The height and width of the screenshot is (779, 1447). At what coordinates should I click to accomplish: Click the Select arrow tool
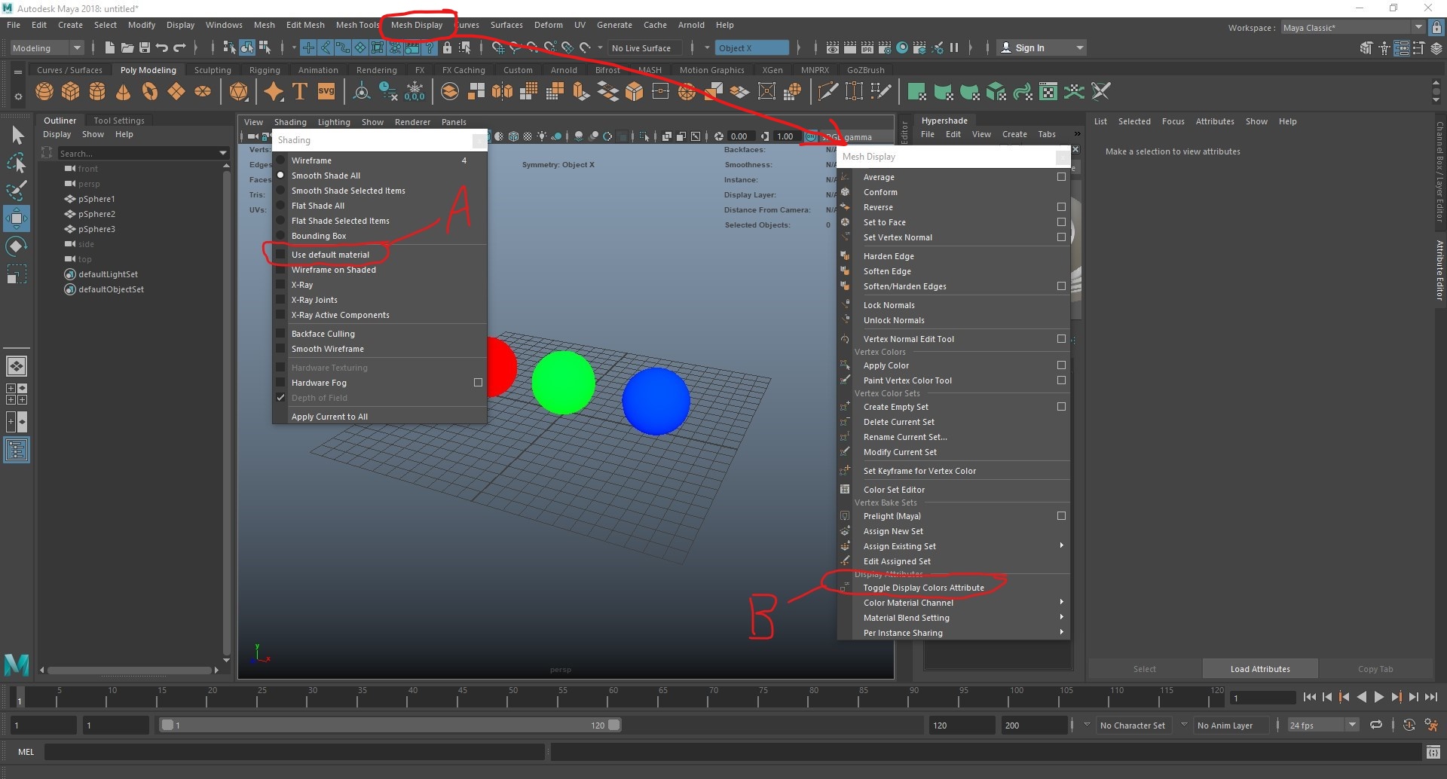(17, 136)
